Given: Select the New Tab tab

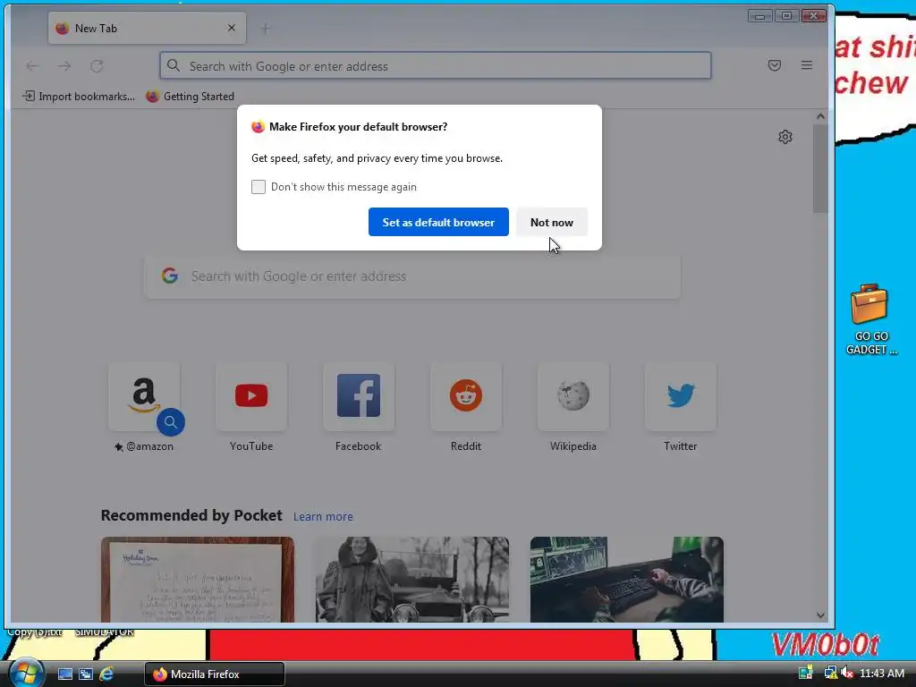Looking at the screenshot, I should pyautogui.click(x=147, y=28).
